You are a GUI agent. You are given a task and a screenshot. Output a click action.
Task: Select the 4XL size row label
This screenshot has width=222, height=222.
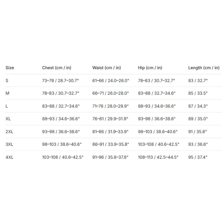9,157
